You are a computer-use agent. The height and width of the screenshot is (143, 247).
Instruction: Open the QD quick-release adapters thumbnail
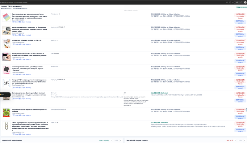coord(6,83)
